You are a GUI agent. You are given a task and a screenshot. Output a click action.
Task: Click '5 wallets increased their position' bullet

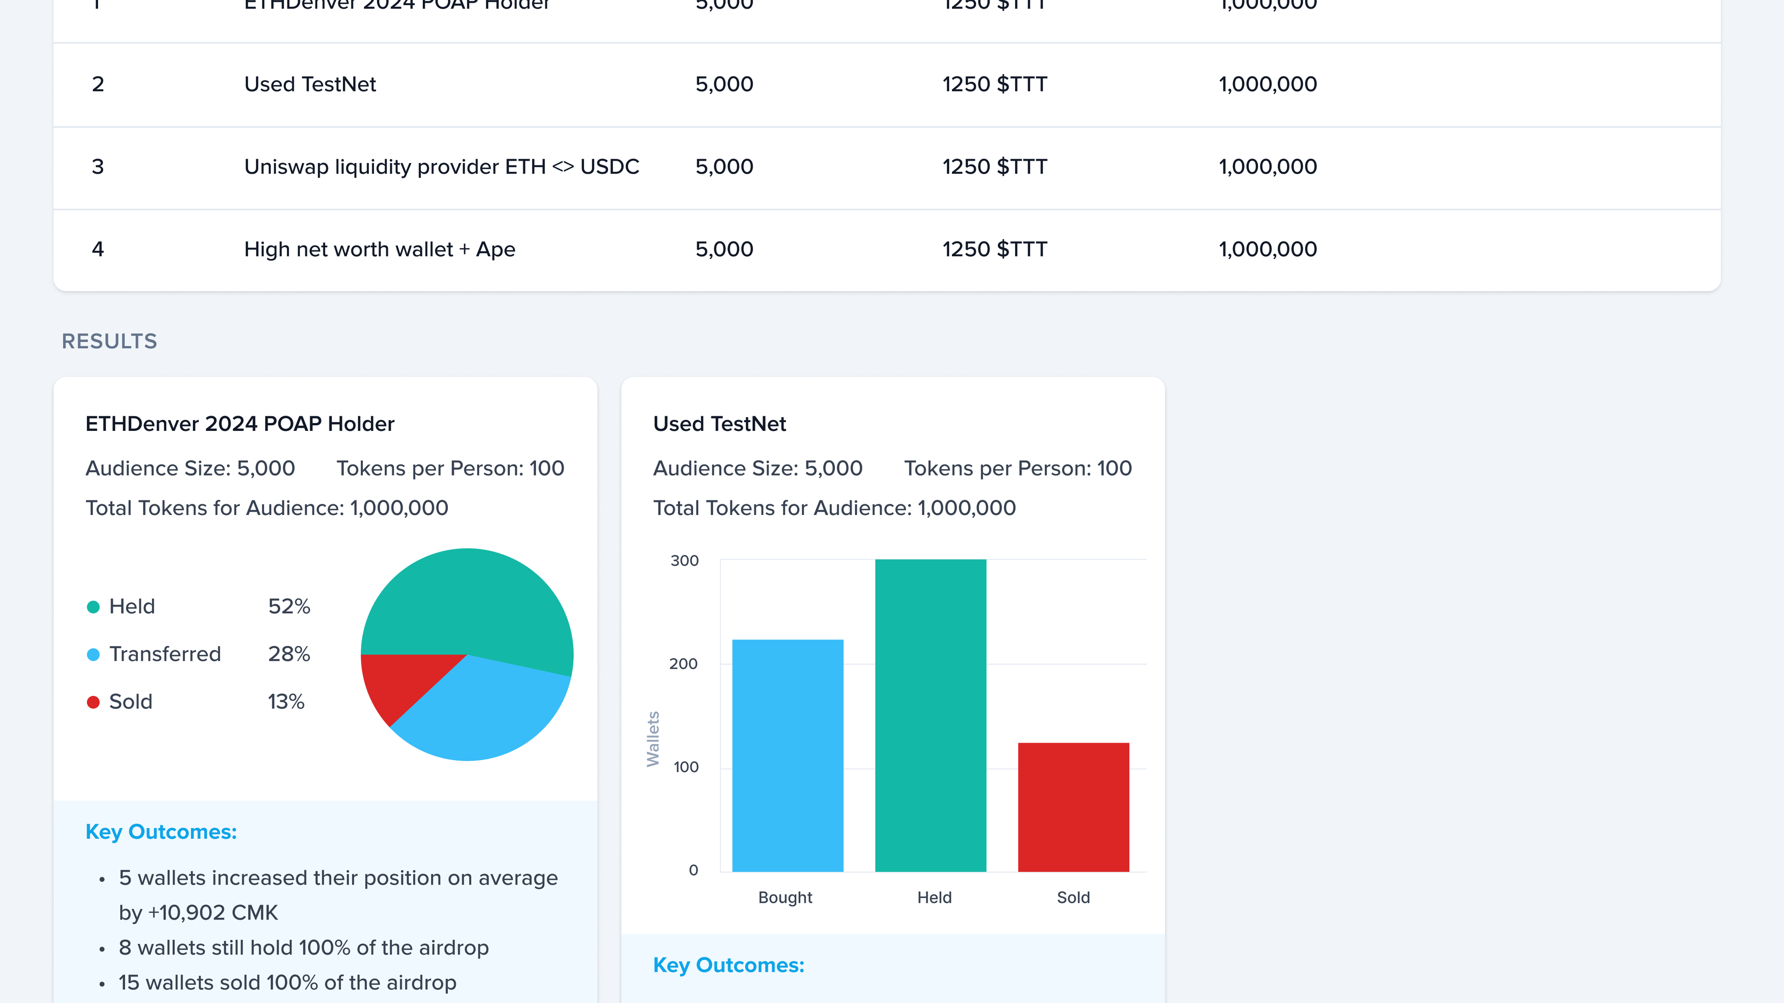[x=338, y=895]
